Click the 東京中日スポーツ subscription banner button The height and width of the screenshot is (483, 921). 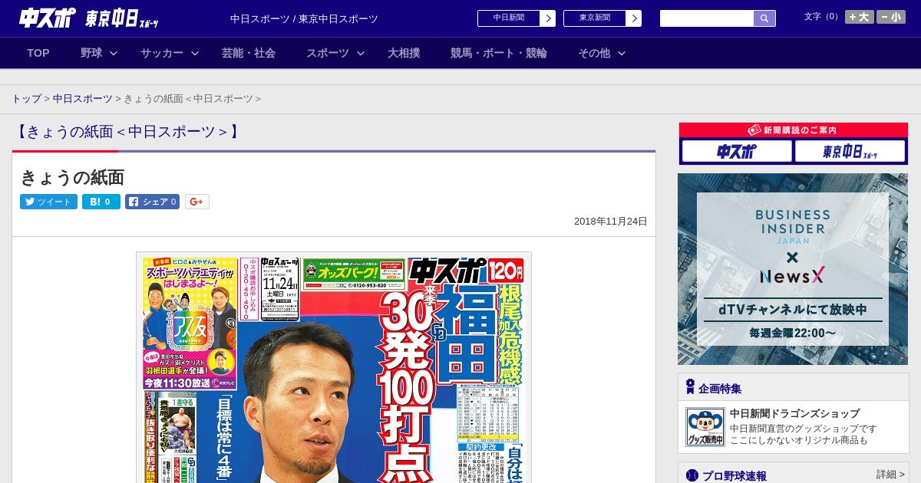click(850, 152)
